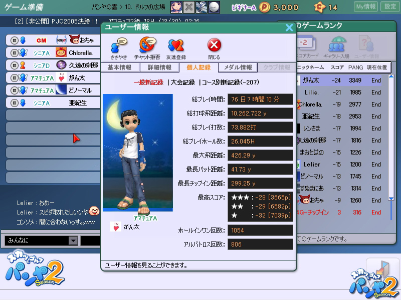
Task: Switch to the 基本情報 tab
Action: 120,67
